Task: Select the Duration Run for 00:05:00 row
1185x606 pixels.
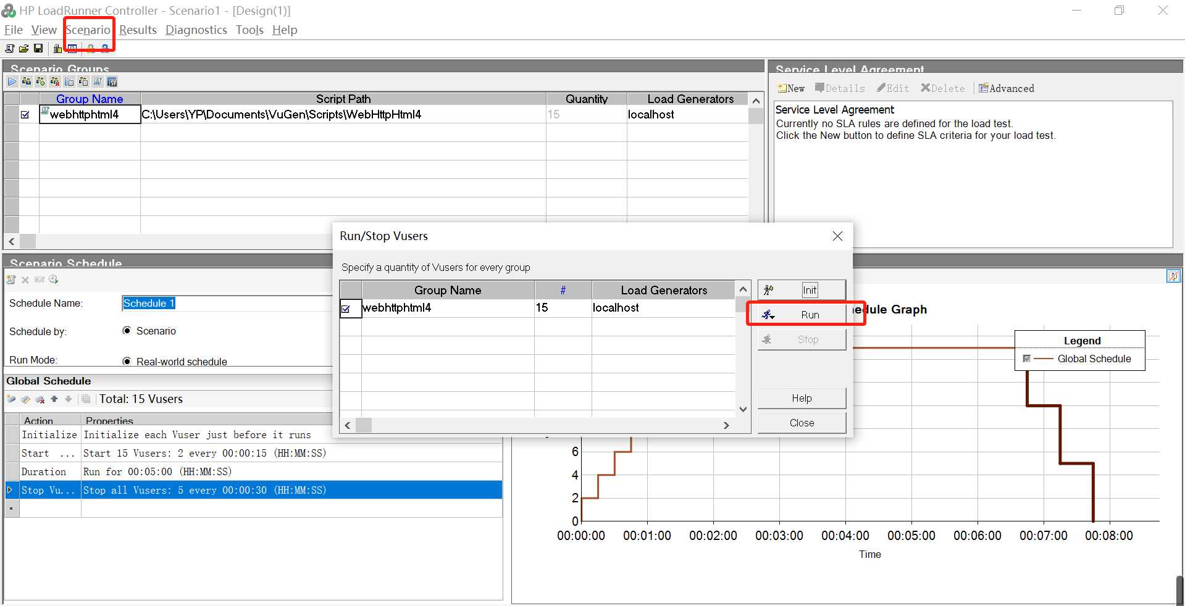Action: point(253,471)
